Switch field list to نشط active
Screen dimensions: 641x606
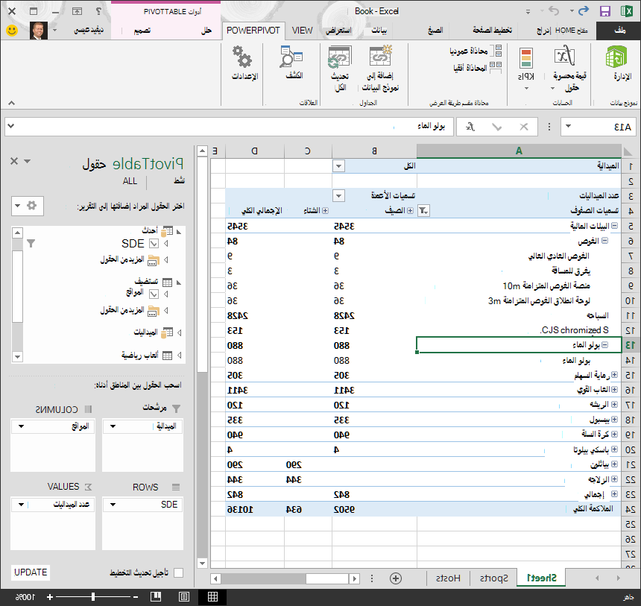[180, 181]
